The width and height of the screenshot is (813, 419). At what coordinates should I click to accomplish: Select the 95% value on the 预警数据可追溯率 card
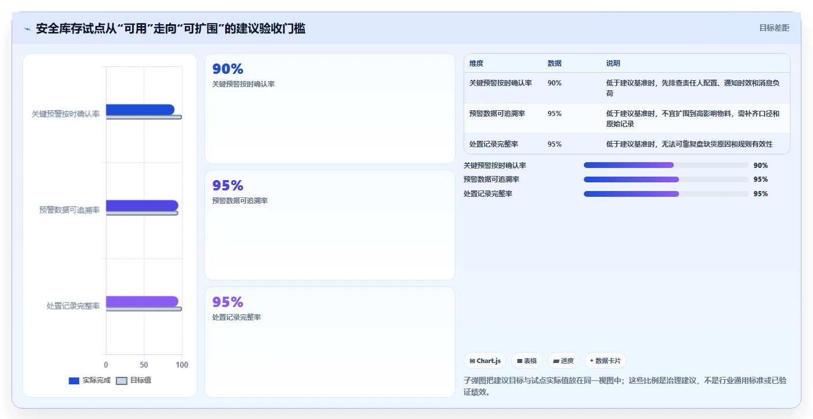[x=228, y=186]
